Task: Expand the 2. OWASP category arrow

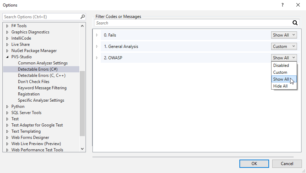Action: [x=97, y=58]
